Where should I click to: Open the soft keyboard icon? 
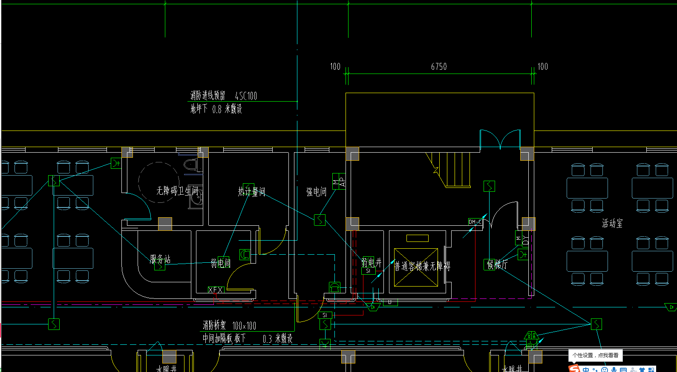tap(623, 369)
